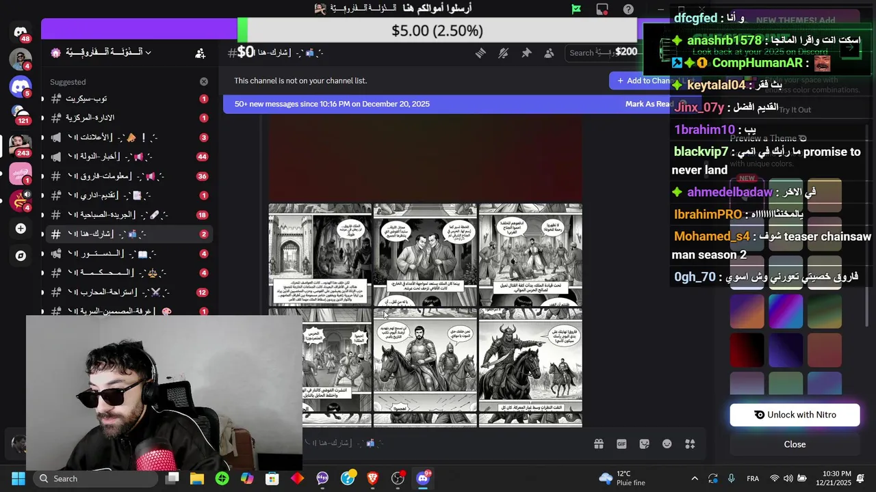Open the inbox icon in title bar
This screenshot has width=876, height=492.
pyautogui.click(x=602, y=9)
